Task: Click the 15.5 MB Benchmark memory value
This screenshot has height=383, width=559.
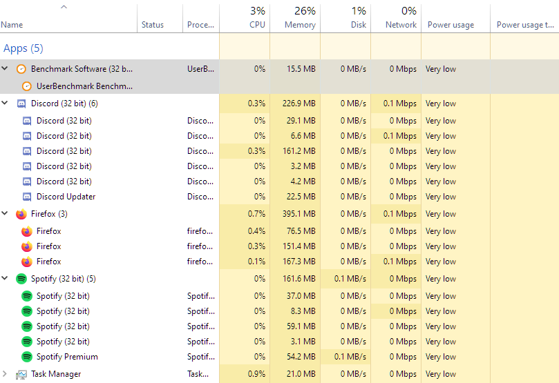Action: point(301,69)
